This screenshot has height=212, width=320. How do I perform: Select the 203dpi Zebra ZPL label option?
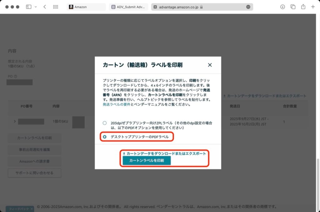tap(105, 123)
